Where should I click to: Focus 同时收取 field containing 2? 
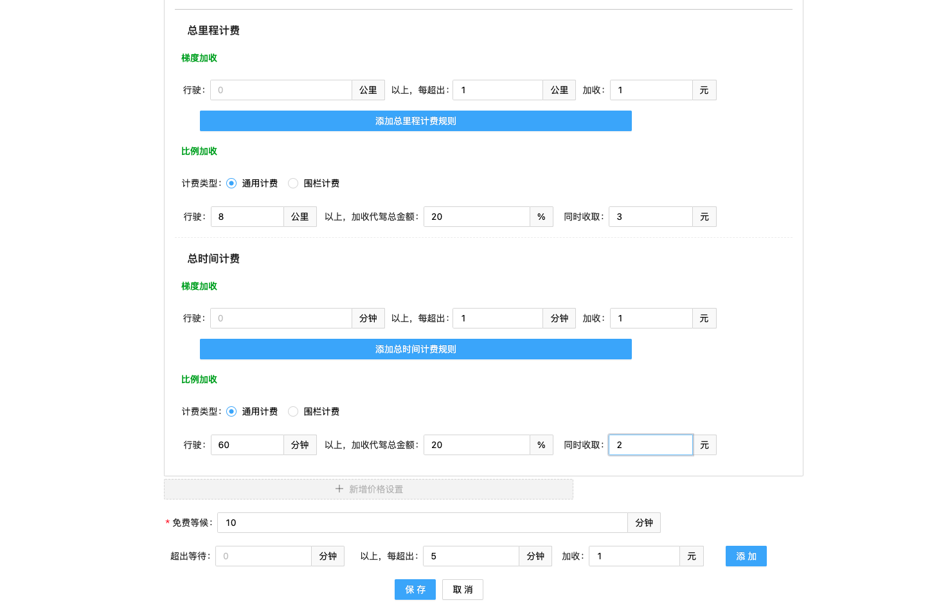(x=650, y=445)
